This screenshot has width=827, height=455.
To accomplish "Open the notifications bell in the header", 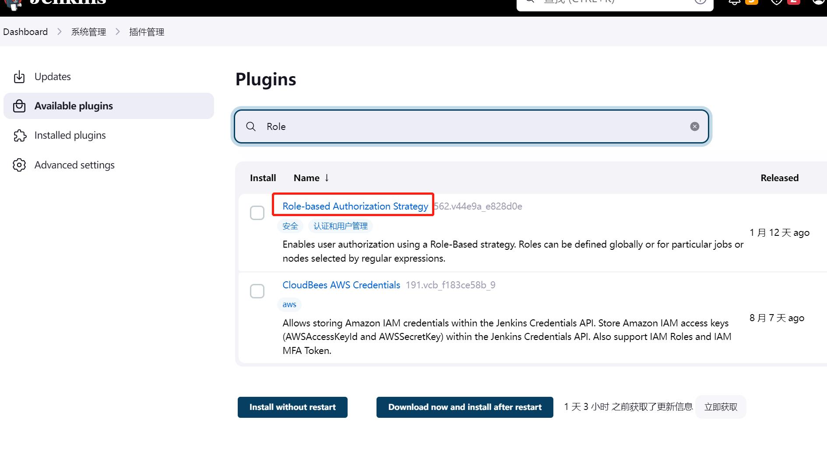I will (x=734, y=2).
